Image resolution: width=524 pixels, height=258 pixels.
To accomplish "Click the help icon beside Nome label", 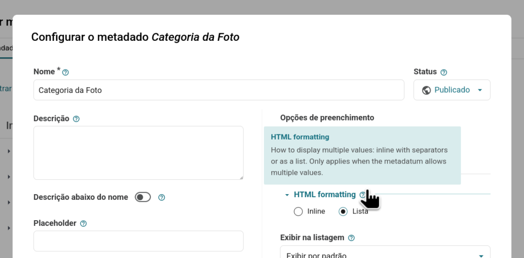I will [65, 72].
